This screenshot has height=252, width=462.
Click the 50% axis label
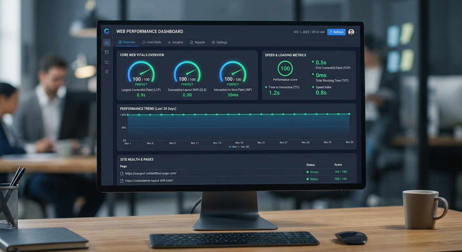(124, 128)
